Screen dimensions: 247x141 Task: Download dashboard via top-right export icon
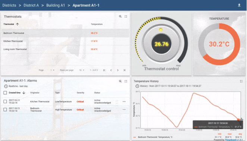(x=239, y=5)
